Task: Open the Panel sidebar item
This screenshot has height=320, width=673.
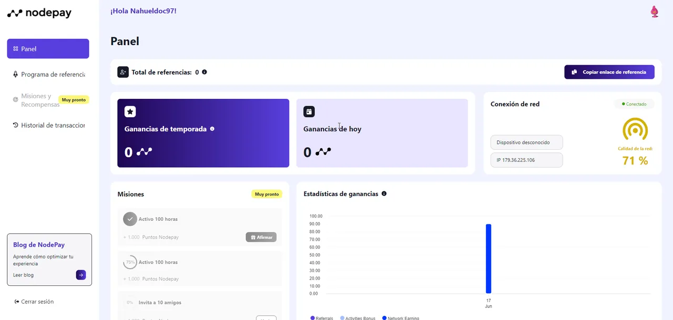Action: point(48,49)
